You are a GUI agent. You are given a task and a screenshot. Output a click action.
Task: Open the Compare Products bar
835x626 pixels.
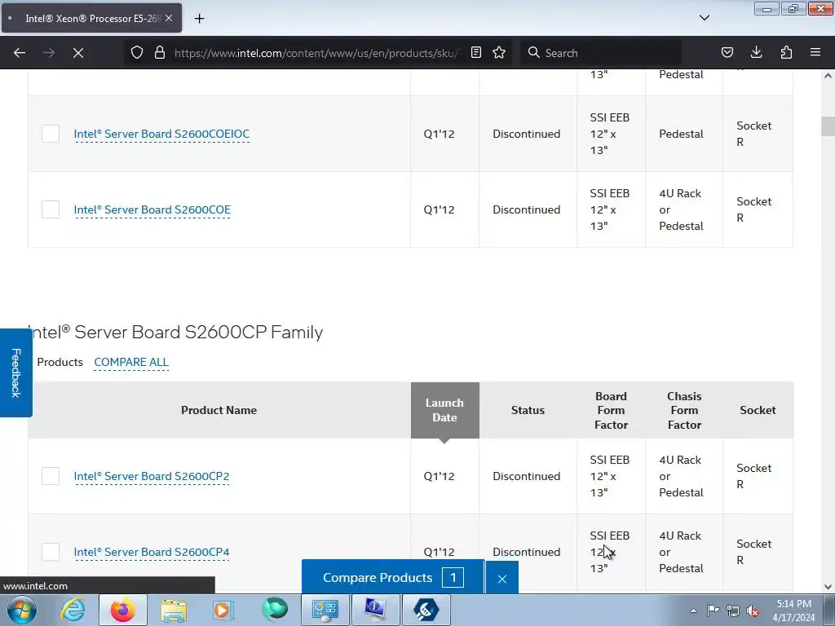point(393,578)
